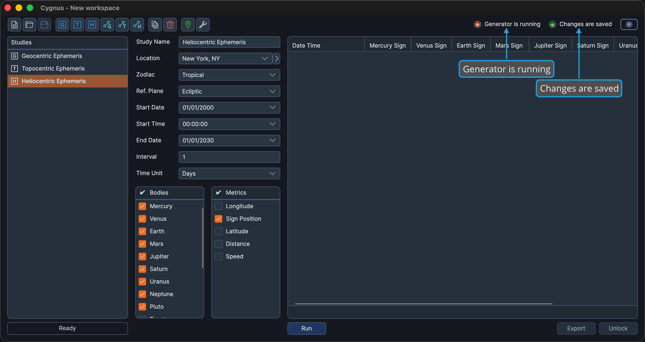
Task: Toggle all metrics via Metrics header checkmark
Action: [x=218, y=193]
